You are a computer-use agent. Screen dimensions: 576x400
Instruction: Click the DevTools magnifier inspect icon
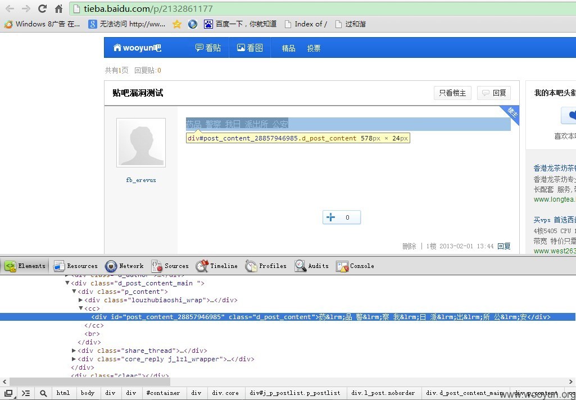click(43, 393)
